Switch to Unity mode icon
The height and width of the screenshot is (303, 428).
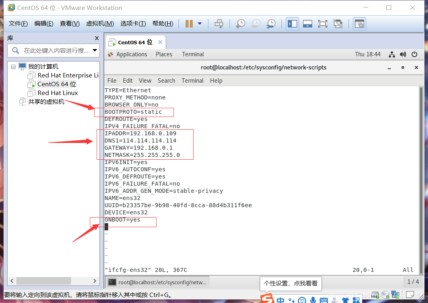pyautogui.click(x=338, y=24)
